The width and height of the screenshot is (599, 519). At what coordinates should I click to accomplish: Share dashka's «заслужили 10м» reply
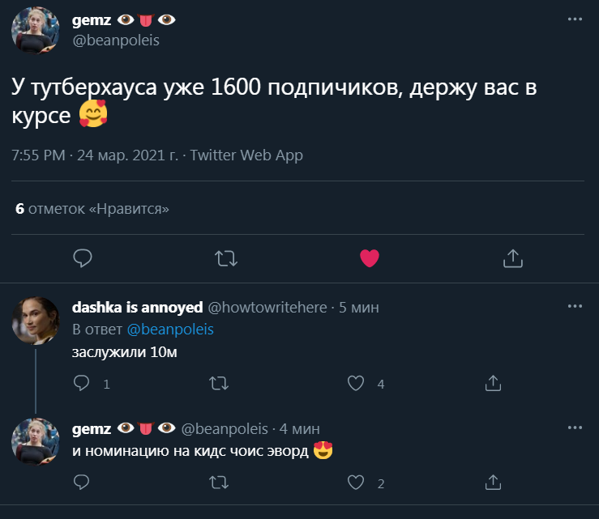point(493,383)
